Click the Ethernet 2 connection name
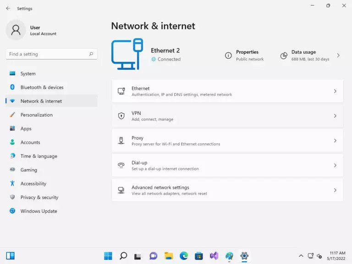The width and height of the screenshot is (352, 264). click(x=165, y=50)
